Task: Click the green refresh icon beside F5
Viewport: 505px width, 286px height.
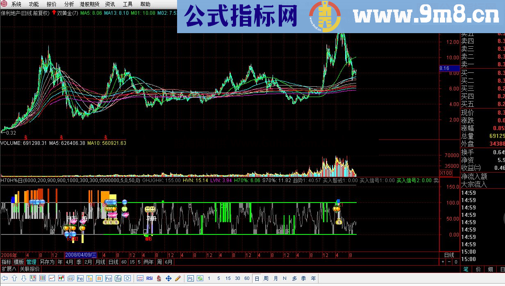Action: [199, 278]
